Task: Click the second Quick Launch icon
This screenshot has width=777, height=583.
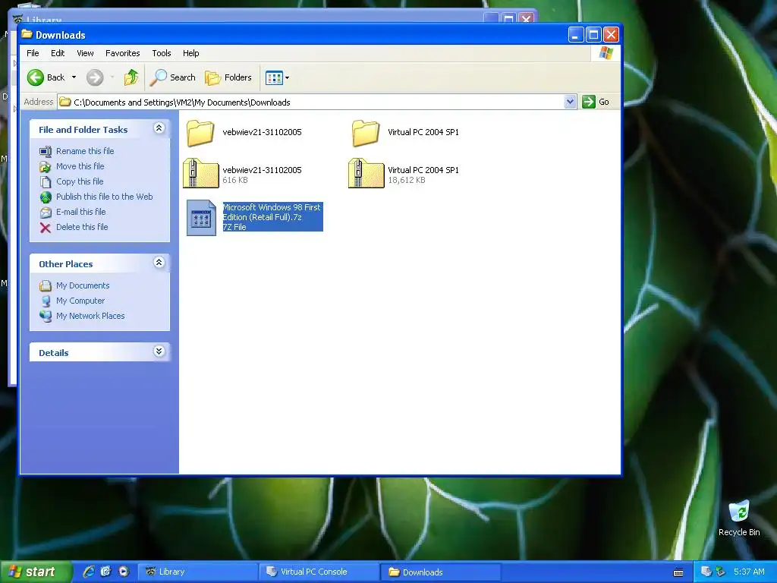Action: [x=105, y=572]
